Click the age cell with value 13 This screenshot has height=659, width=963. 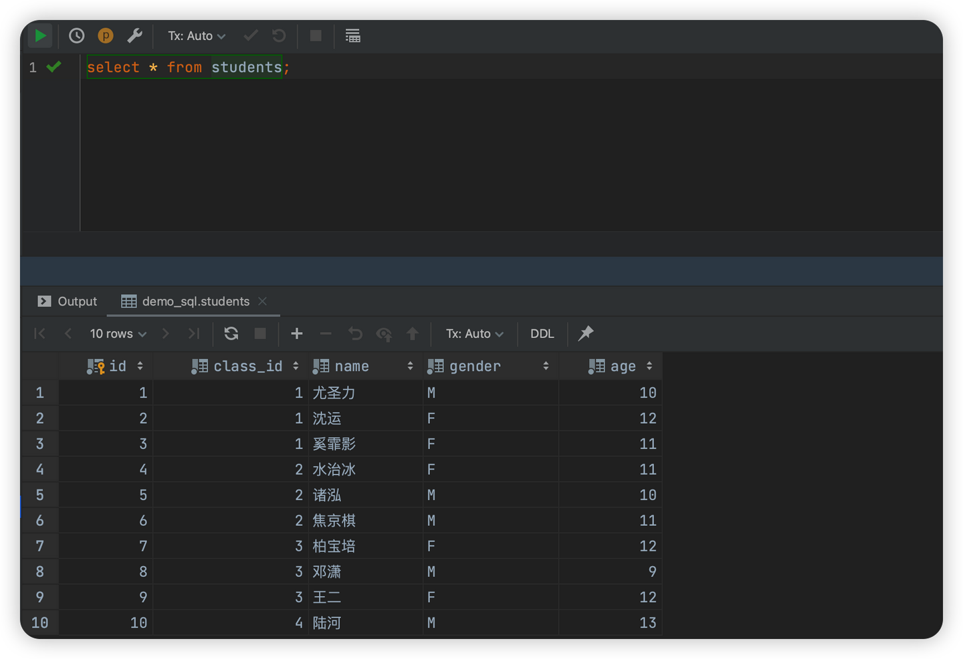(611, 623)
